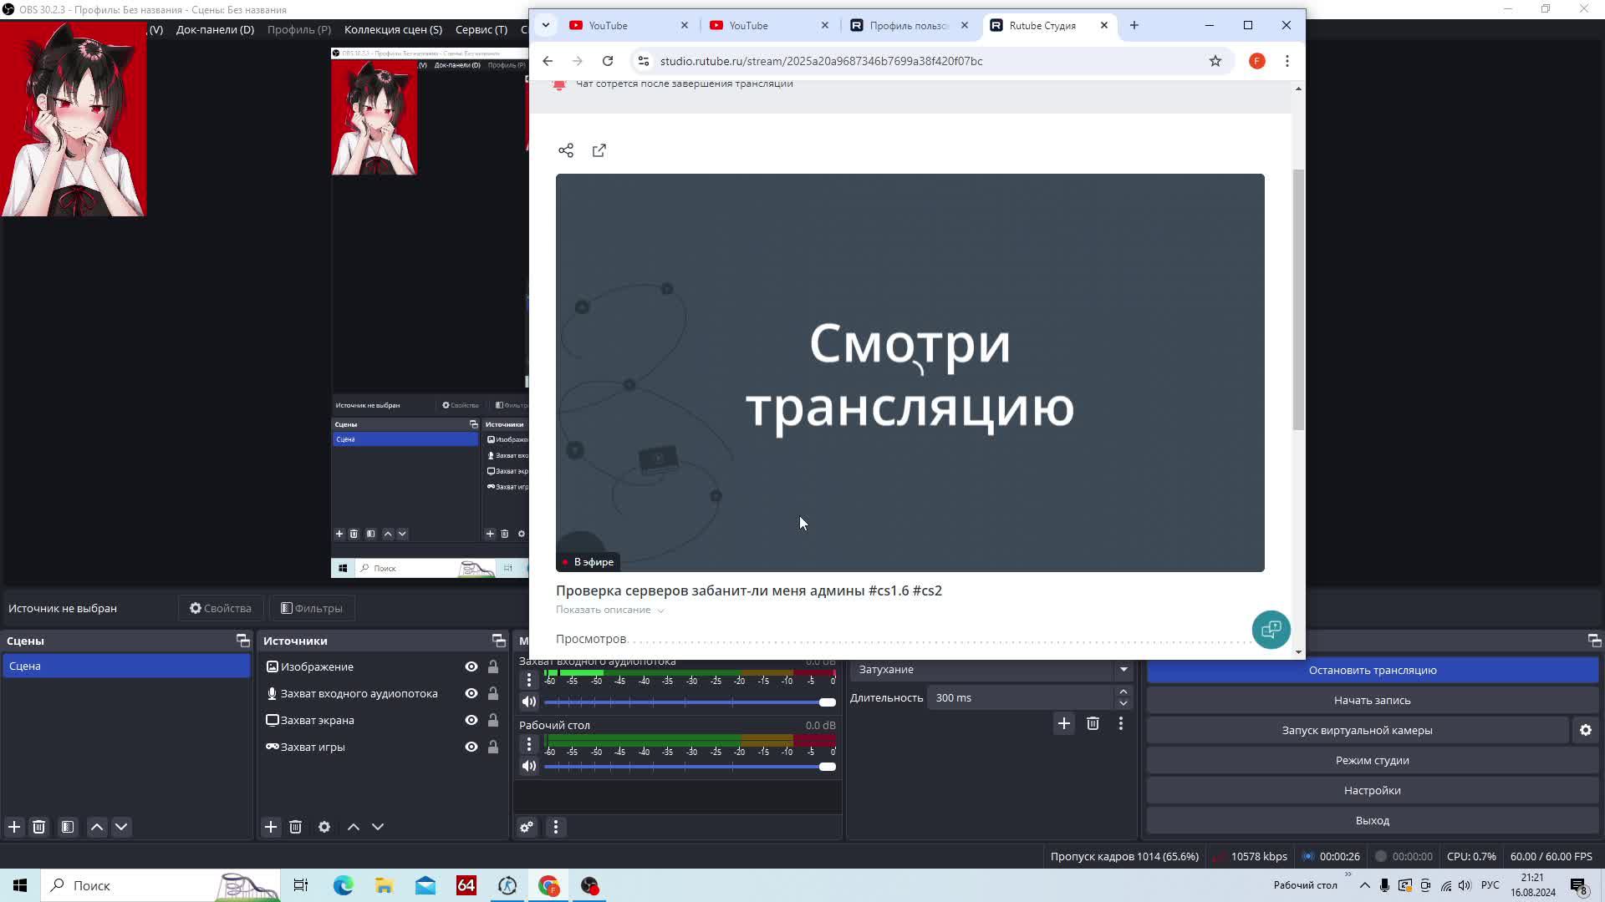Screen dimensions: 1605x902
Task: Open the Rutube support chat bubble
Action: click(1271, 630)
